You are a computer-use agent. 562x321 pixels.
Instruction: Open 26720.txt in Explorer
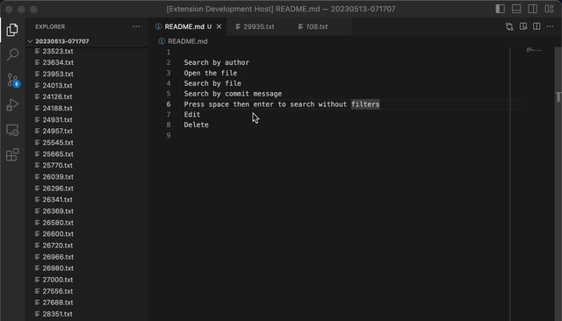[x=87, y=246]
